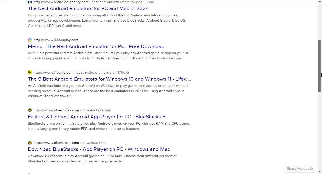
Task: Click the snippet starting 'BlueStacks 5 is a platform'
Action: coord(109,126)
